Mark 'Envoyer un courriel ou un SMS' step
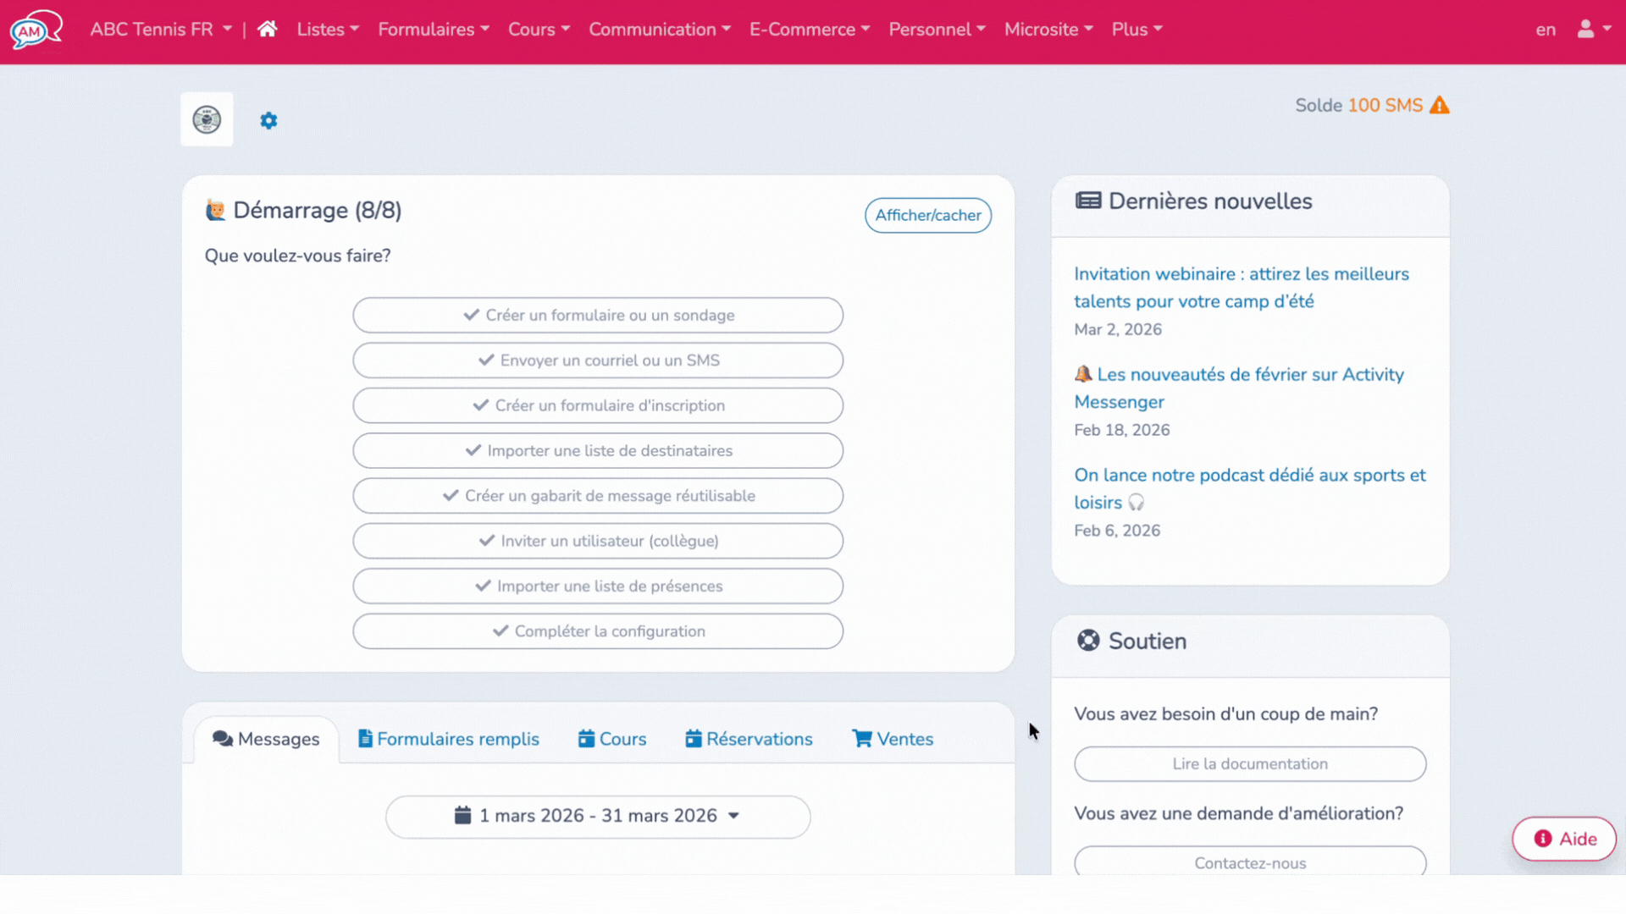 point(598,360)
